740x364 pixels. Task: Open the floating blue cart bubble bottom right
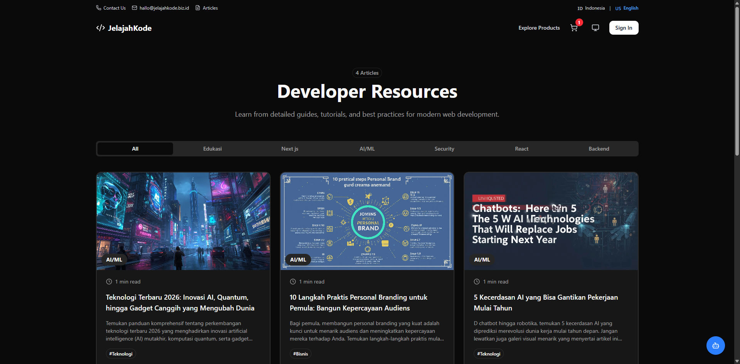click(x=716, y=346)
